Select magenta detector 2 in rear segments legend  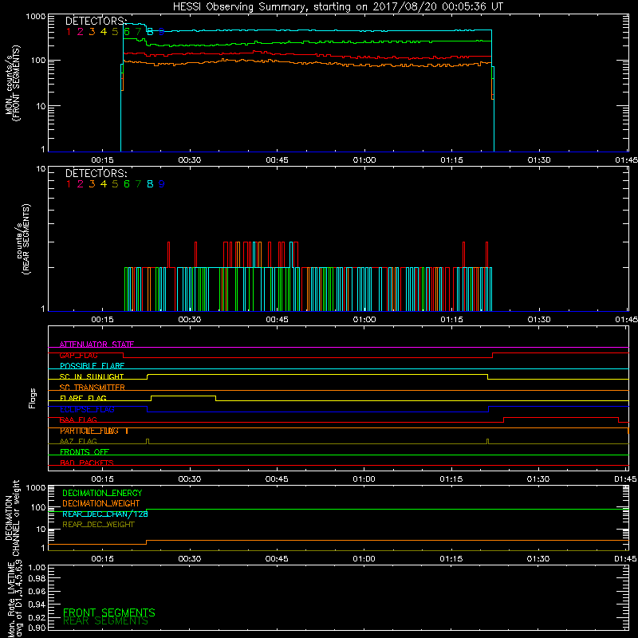pyautogui.click(x=81, y=184)
